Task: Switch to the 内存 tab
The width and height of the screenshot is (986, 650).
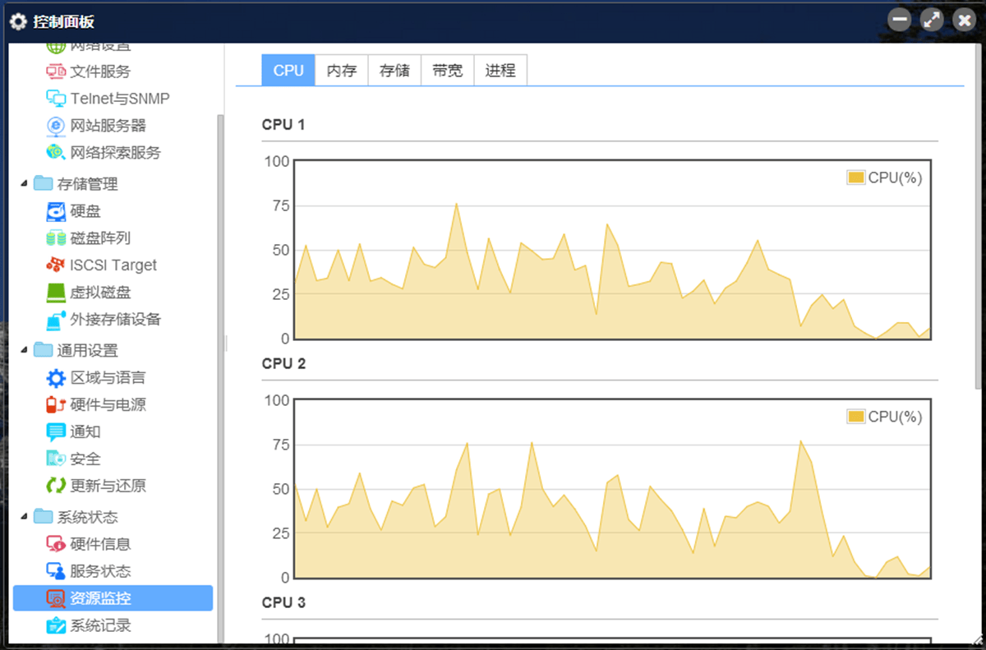Action: point(342,71)
